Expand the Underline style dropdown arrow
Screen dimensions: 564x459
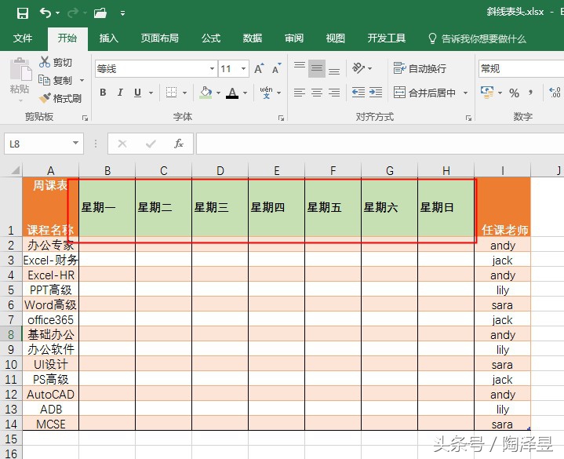pos(151,93)
